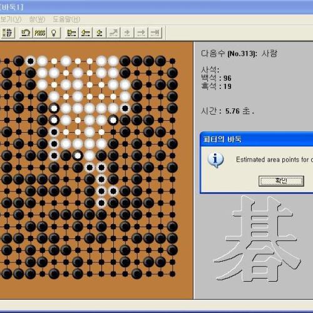The height and width of the screenshot is (313, 313).
Task: Click the lightbulb hint icon
Action: click(x=54, y=33)
